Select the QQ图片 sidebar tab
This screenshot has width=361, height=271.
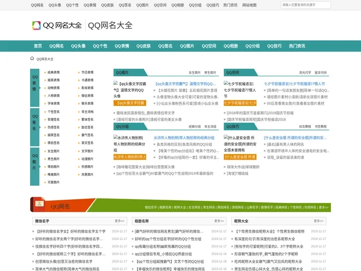click(35, 167)
